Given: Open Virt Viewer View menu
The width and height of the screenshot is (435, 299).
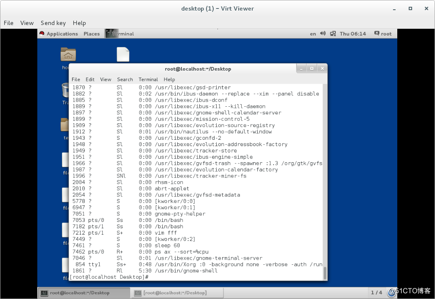Looking at the screenshot, I should coord(27,23).
